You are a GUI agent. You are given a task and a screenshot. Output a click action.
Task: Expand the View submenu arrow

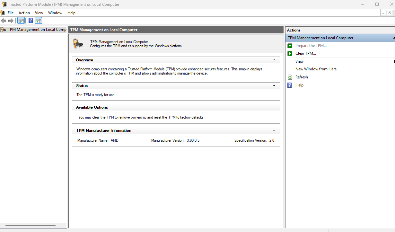click(x=394, y=61)
